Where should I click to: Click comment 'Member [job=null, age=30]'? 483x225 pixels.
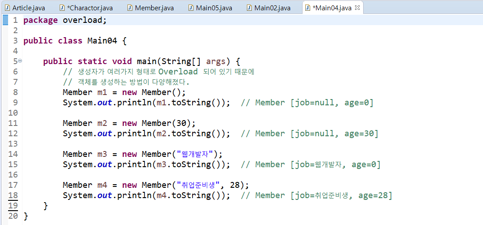(x=316, y=134)
